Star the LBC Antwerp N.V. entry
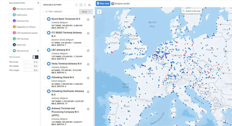Image resolution: width=232 pixels, height=126 pixels. click(x=88, y=51)
